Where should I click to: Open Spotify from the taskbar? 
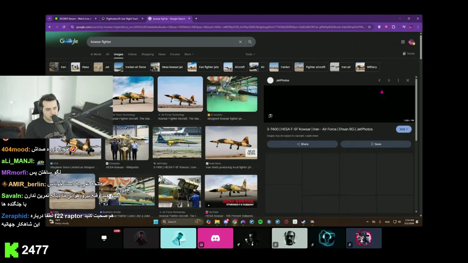[260, 222]
